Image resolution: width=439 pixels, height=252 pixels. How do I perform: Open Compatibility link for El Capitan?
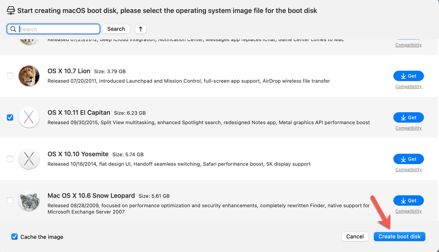point(408,128)
